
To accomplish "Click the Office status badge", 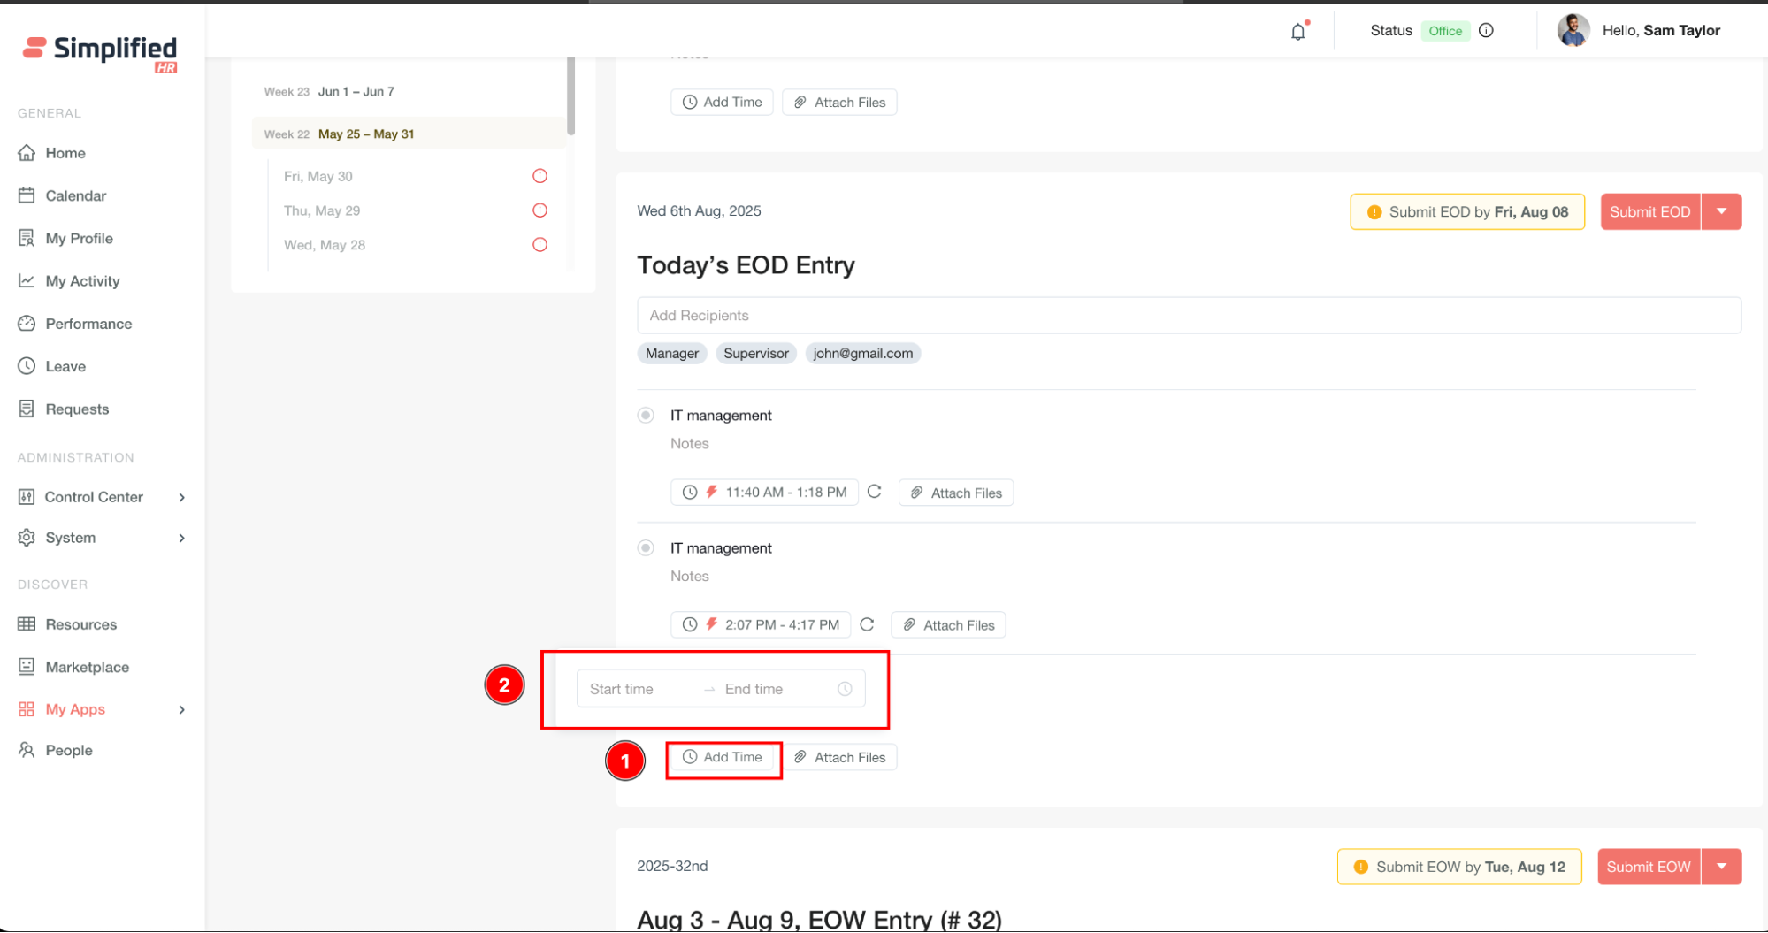I will [1444, 31].
